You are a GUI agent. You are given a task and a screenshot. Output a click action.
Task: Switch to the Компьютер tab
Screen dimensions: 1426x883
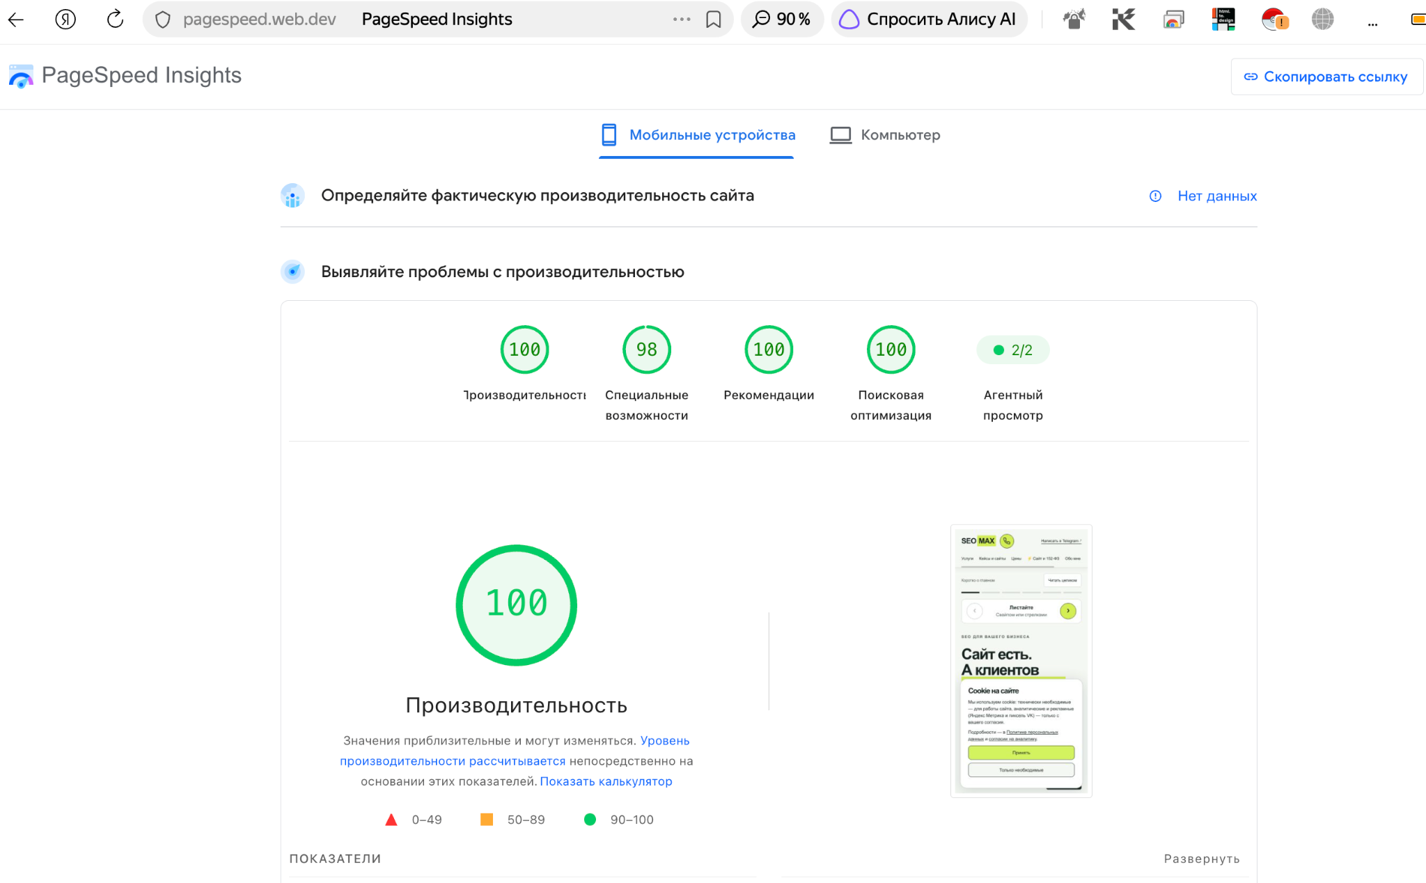(x=885, y=135)
